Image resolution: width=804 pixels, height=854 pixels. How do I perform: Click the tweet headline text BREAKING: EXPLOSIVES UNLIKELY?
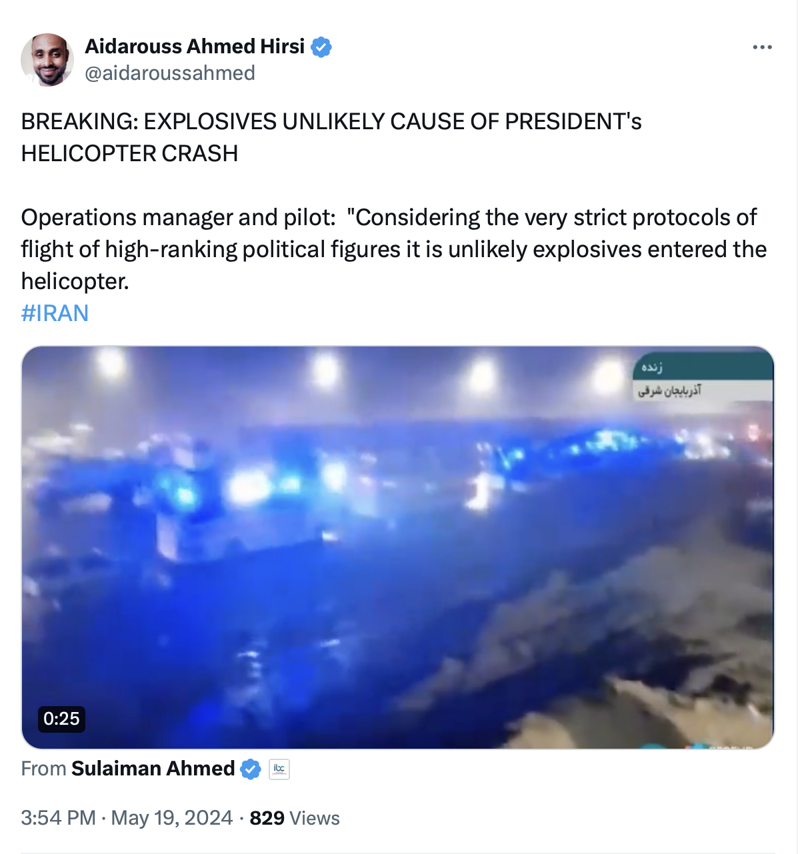click(331, 137)
